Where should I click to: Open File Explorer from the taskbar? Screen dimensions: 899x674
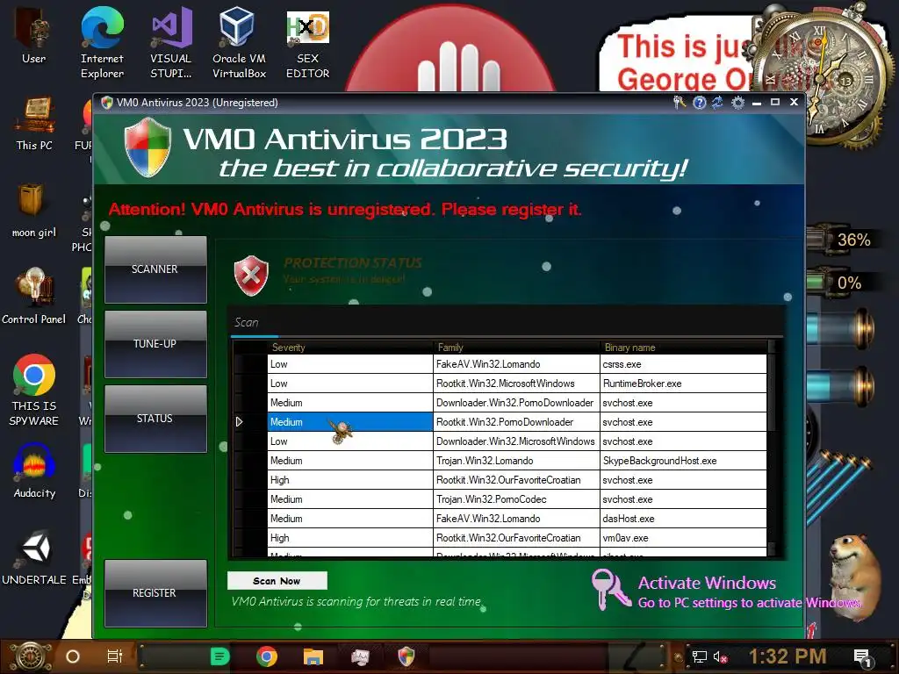pyautogui.click(x=313, y=656)
